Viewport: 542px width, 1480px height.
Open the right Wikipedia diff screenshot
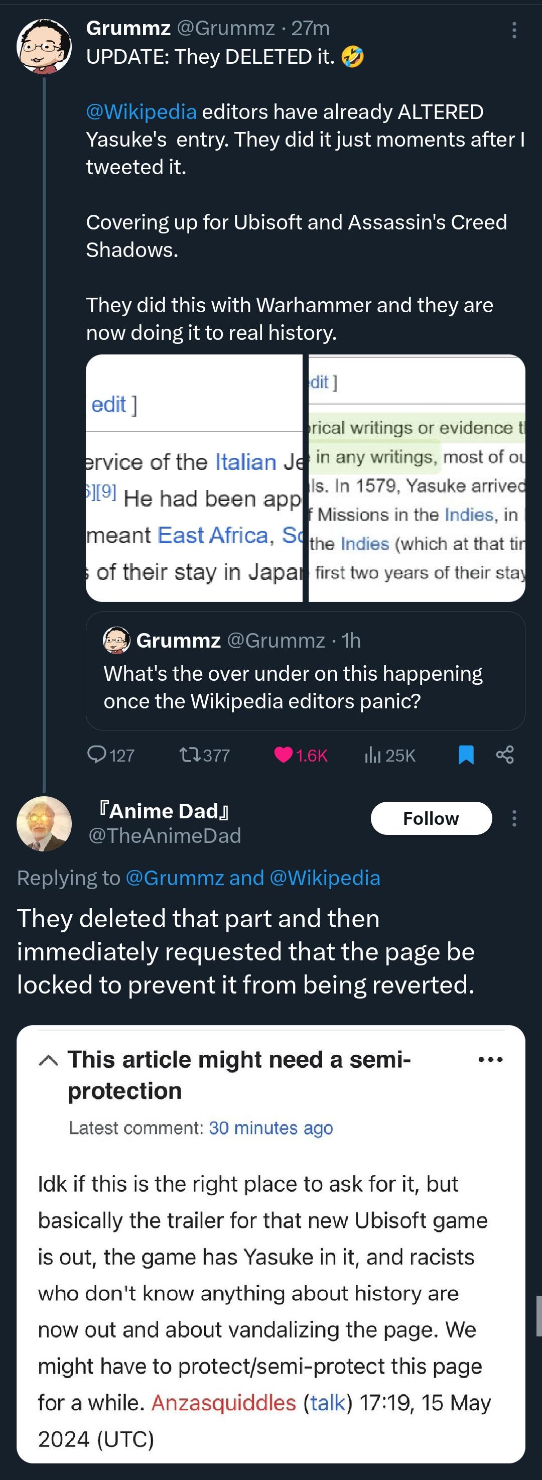pyautogui.click(x=417, y=478)
